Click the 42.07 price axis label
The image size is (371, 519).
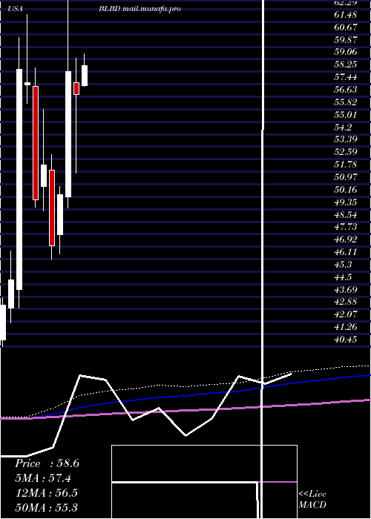click(x=346, y=315)
